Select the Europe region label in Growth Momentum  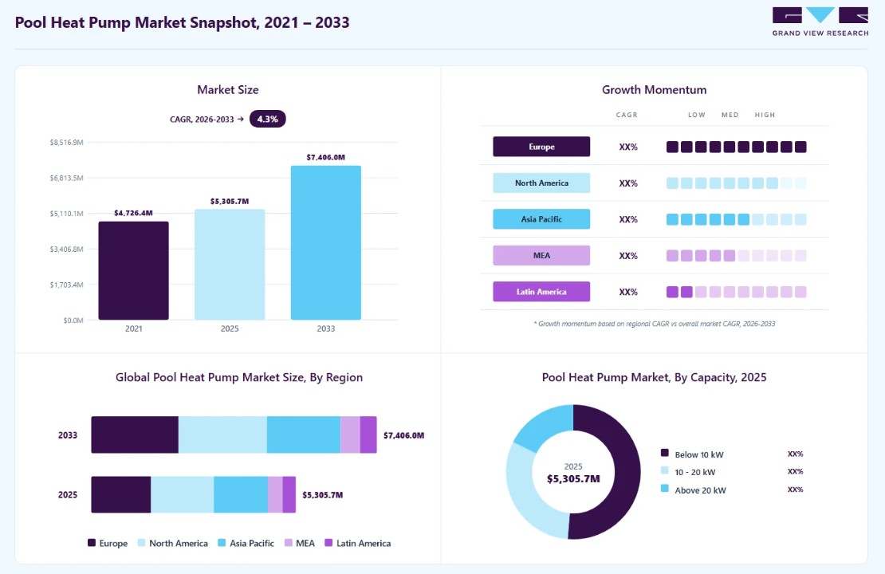click(x=541, y=147)
